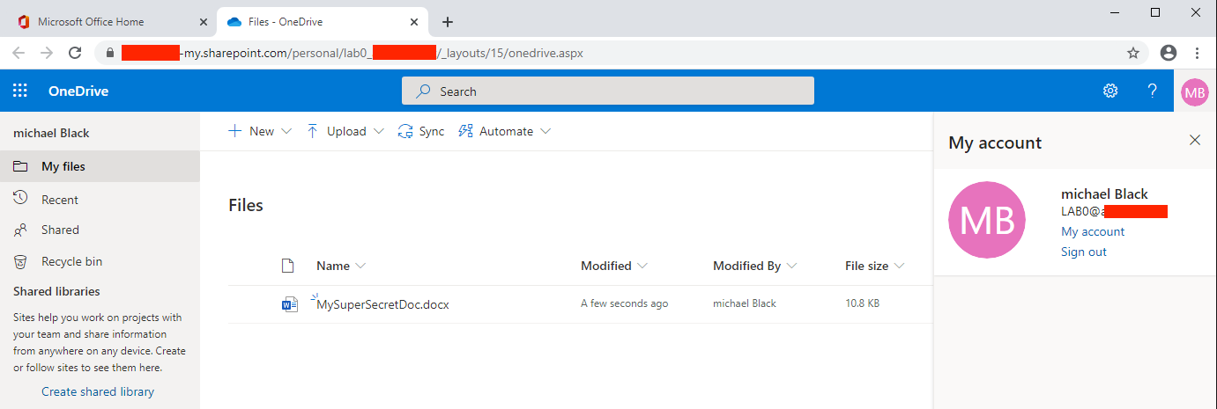Open the New dropdown menu
The image size is (1217, 409).
[260, 131]
